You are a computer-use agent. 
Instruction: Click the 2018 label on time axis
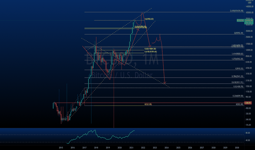(x=96, y=148)
